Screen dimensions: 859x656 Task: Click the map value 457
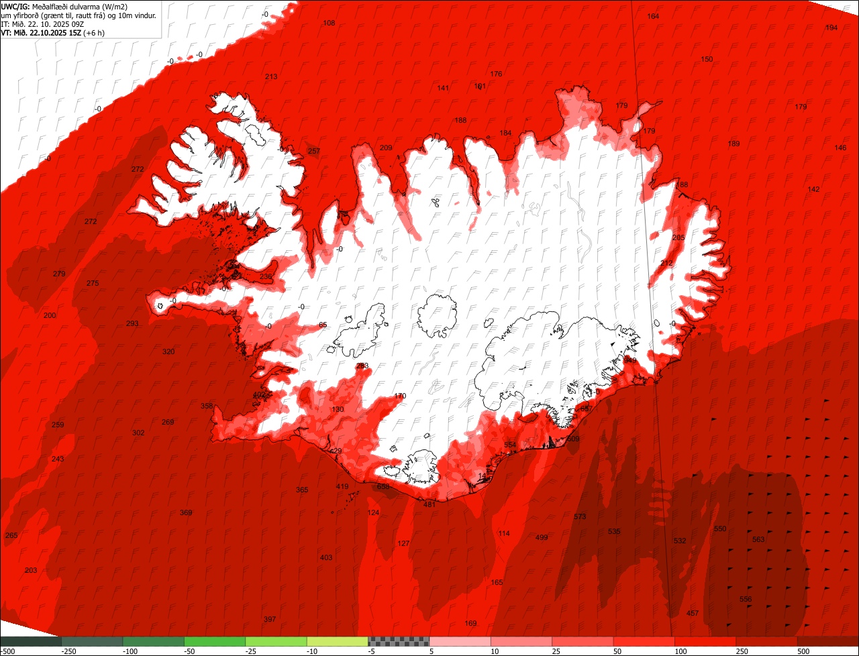pos(693,613)
